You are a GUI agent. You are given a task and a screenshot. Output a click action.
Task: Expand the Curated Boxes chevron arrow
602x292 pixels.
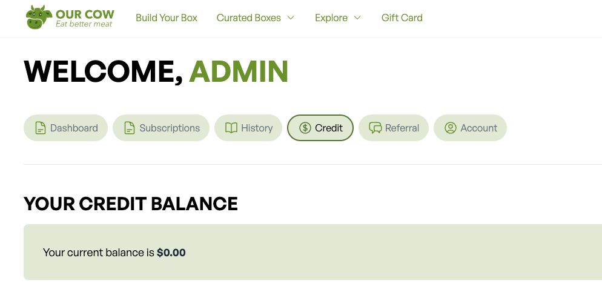[291, 18]
